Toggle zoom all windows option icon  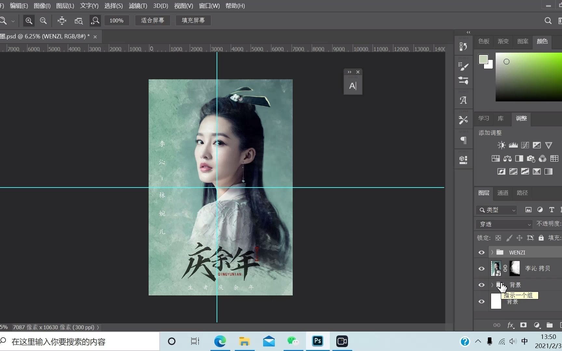point(78,21)
